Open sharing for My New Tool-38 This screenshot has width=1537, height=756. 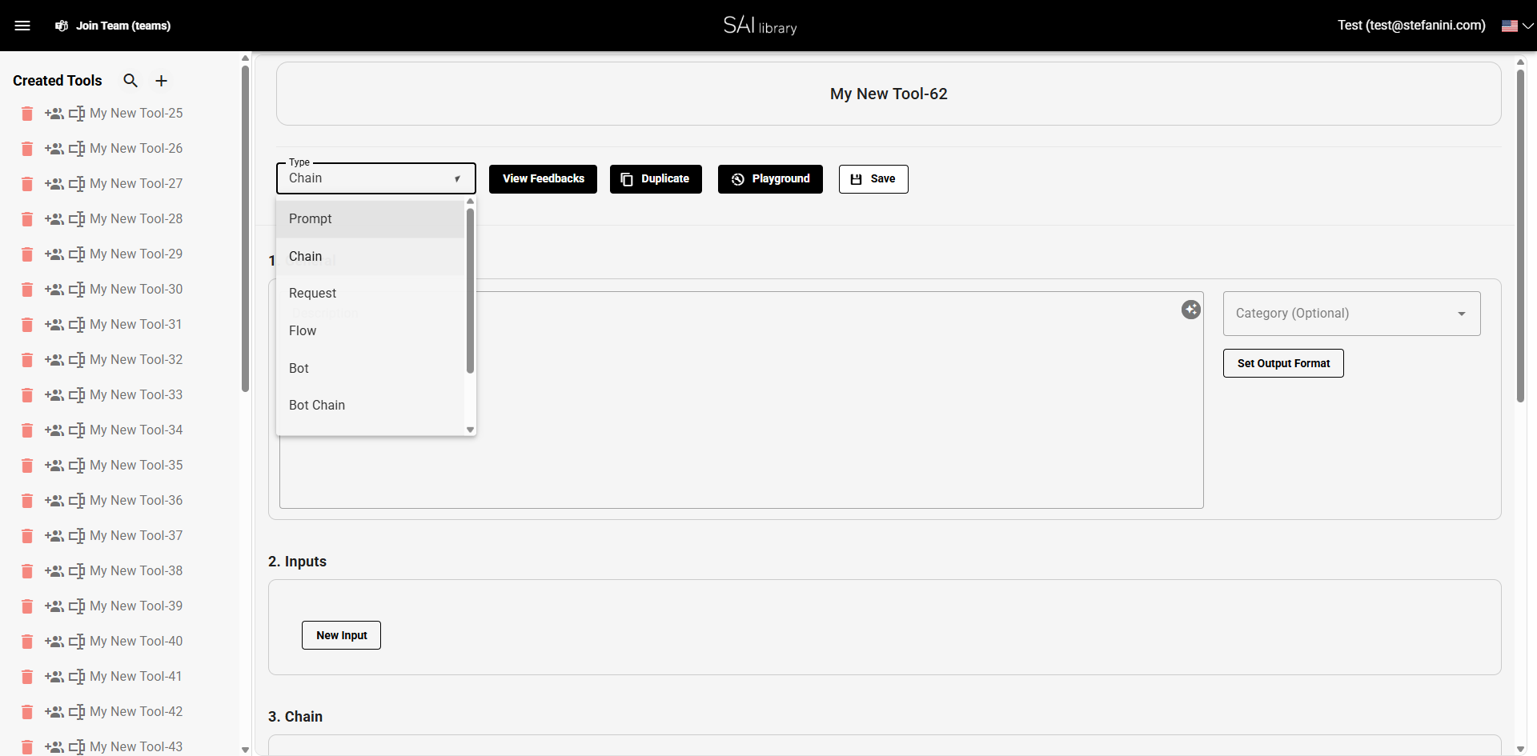pos(54,571)
